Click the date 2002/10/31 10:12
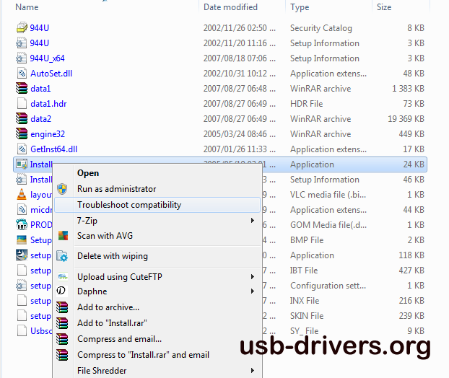This screenshot has height=378, width=449. point(240,74)
